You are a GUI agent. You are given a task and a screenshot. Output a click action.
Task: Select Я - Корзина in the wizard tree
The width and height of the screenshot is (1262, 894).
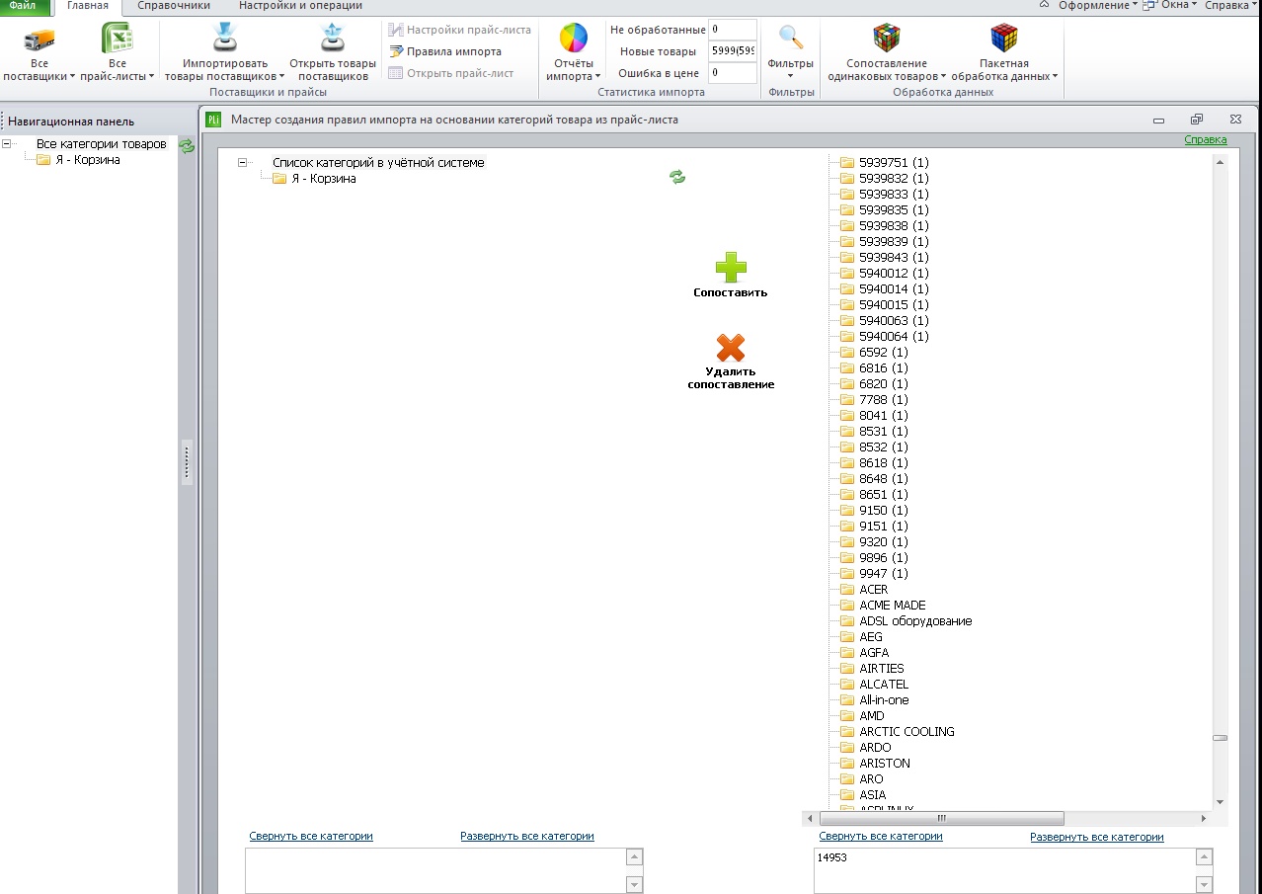pos(324,179)
